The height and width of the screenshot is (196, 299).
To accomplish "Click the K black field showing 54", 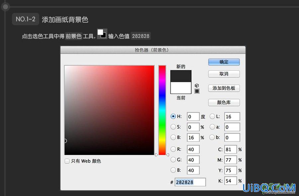I will (x=231, y=181).
